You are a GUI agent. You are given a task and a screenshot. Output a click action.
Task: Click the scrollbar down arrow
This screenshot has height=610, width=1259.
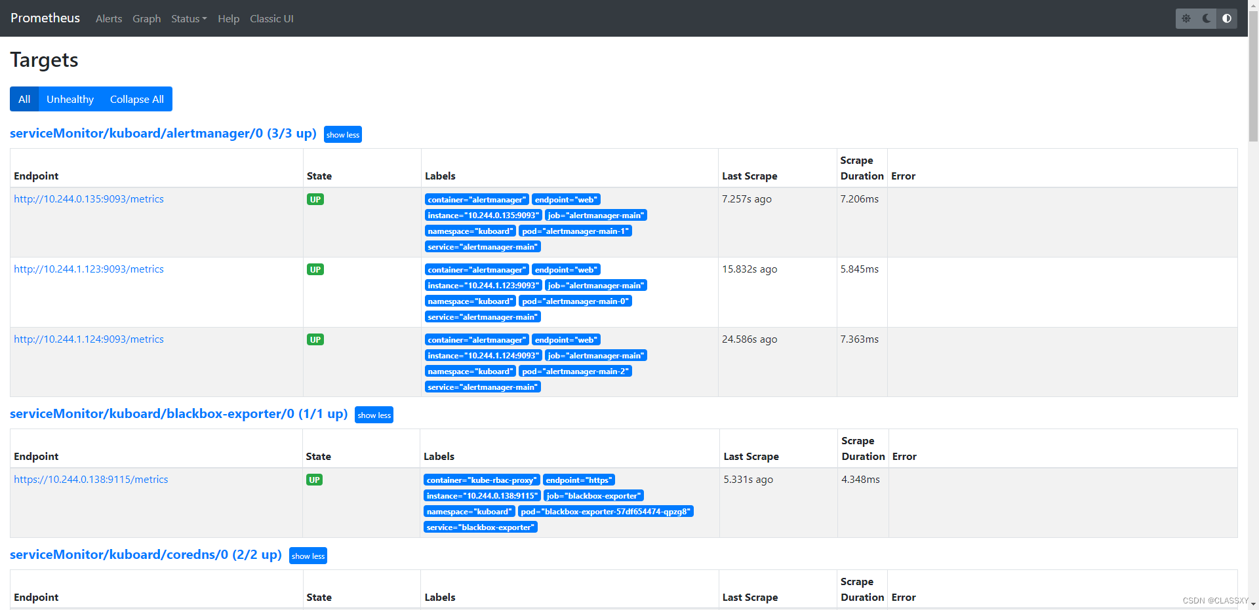coord(1253,605)
